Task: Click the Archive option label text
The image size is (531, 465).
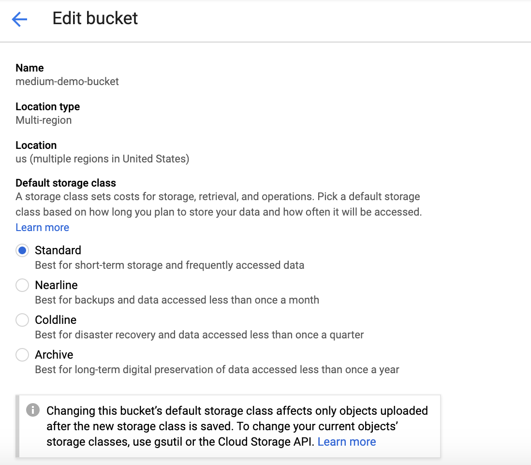Action: tap(54, 355)
